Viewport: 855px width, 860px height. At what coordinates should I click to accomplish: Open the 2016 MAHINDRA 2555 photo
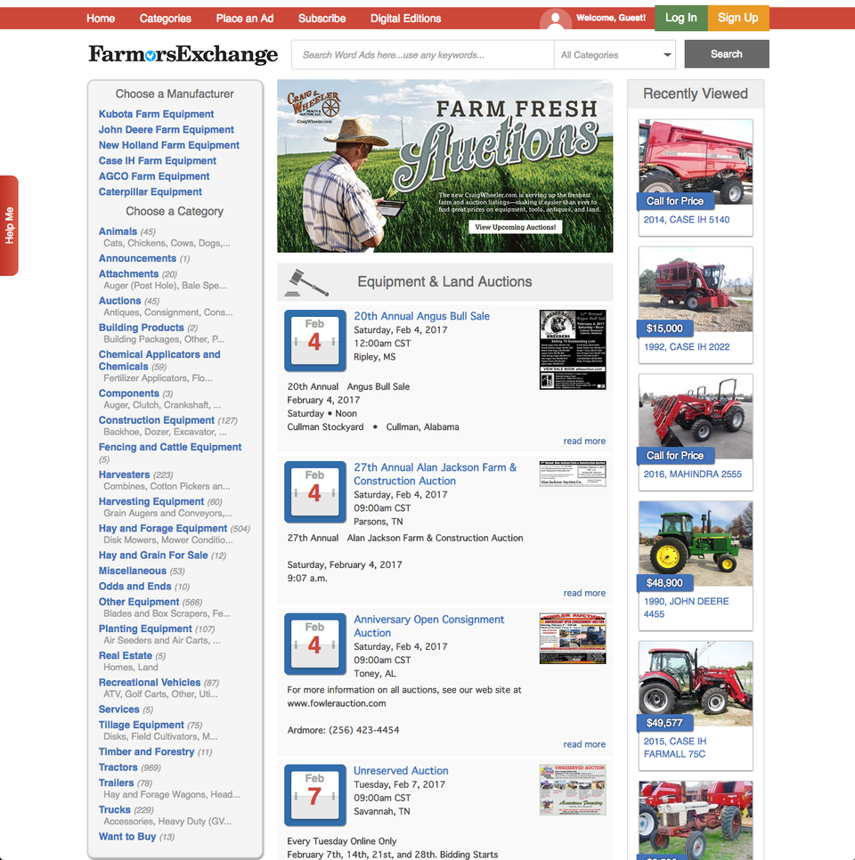[x=696, y=417]
